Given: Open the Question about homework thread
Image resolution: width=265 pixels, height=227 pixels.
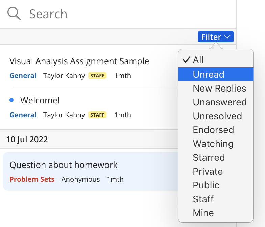Looking at the screenshot, I should 64,165.
